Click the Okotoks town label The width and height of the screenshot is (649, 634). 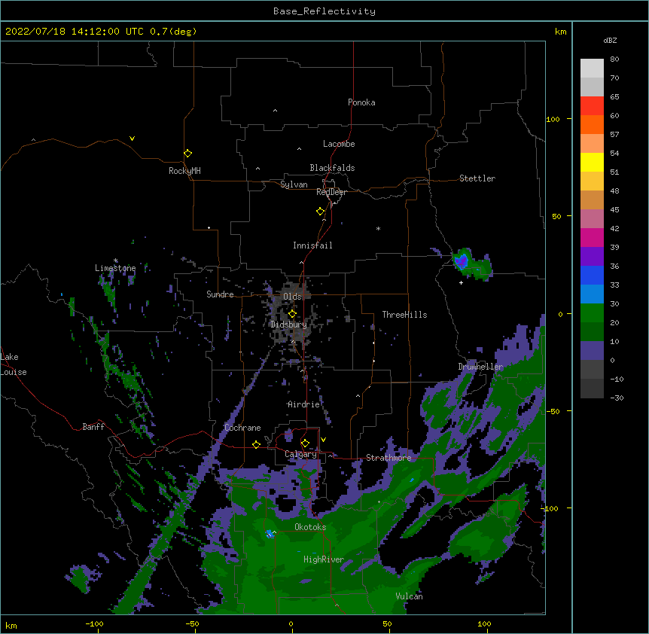coord(310,527)
